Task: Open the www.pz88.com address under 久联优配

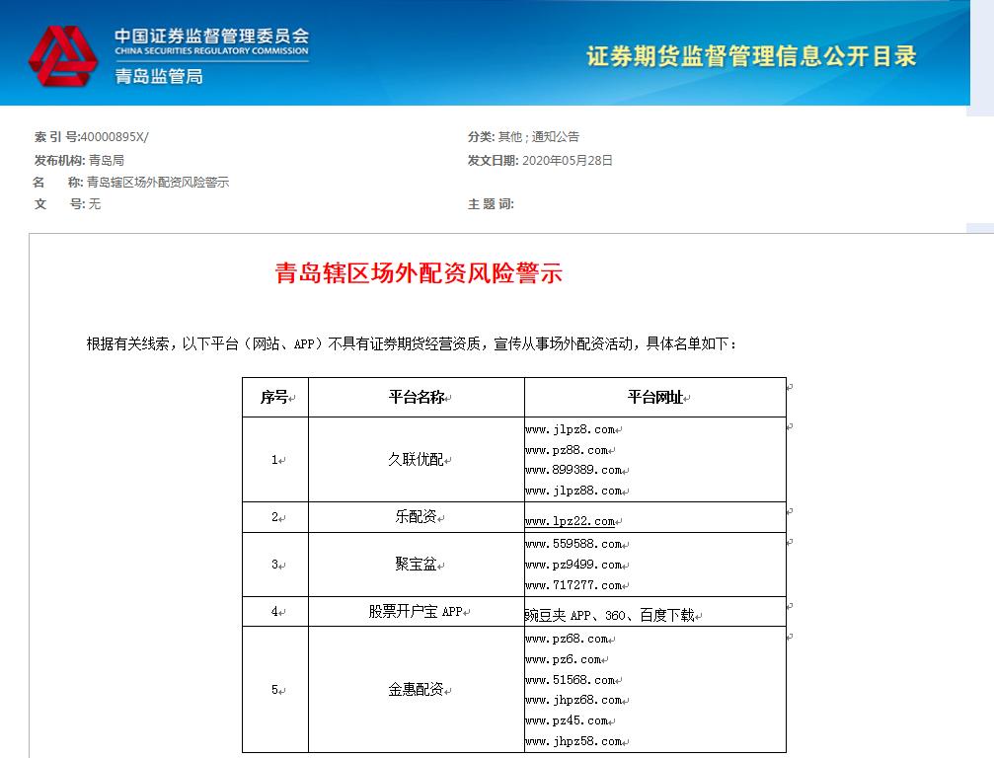Action: [x=565, y=450]
